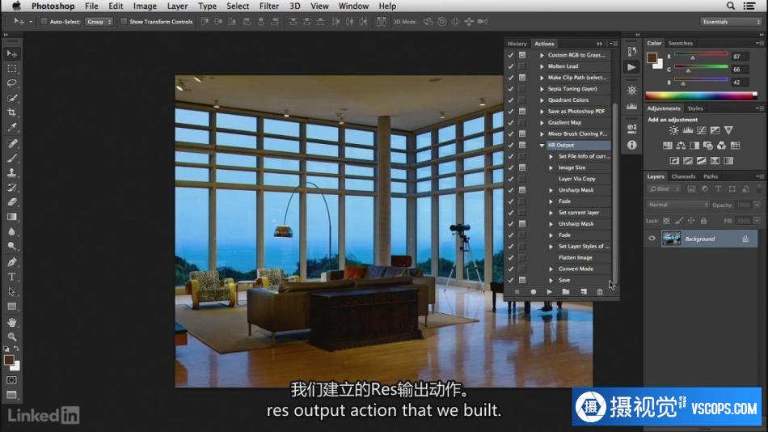The width and height of the screenshot is (768, 432).
Task: Select the Pen tool
Action: point(12,262)
